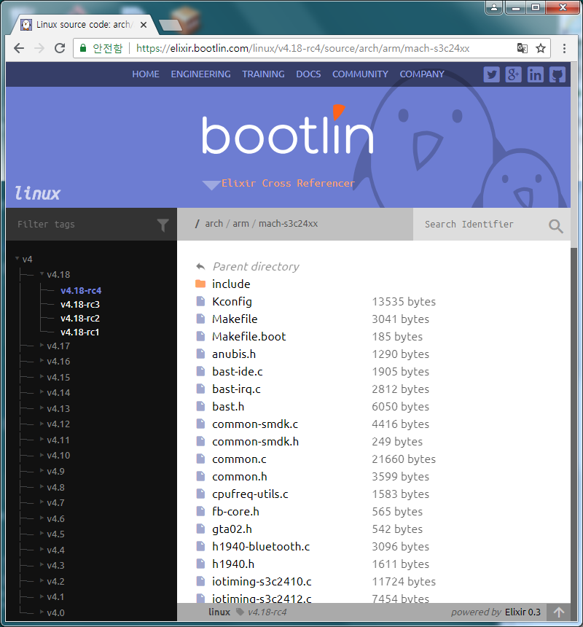
Task: Click the Kconfig file icon
Action: click(200, 302)
